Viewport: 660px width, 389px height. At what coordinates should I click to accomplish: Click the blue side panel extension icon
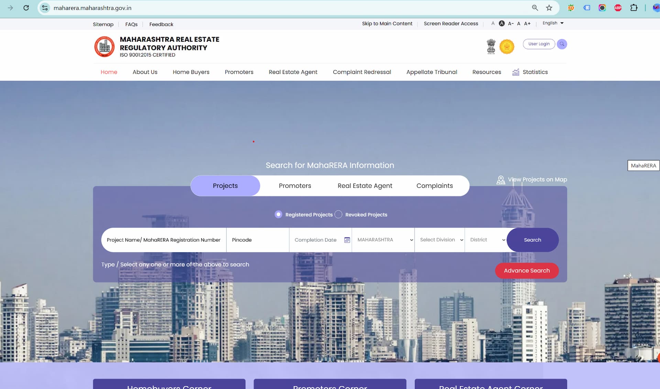(587, 8)
